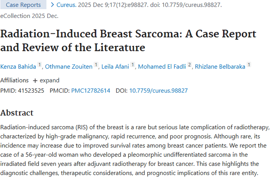This screenshot has height=183, width=274.
Task: Open the PMC12782614 full-text link
Action: click(x=91, y=90)
